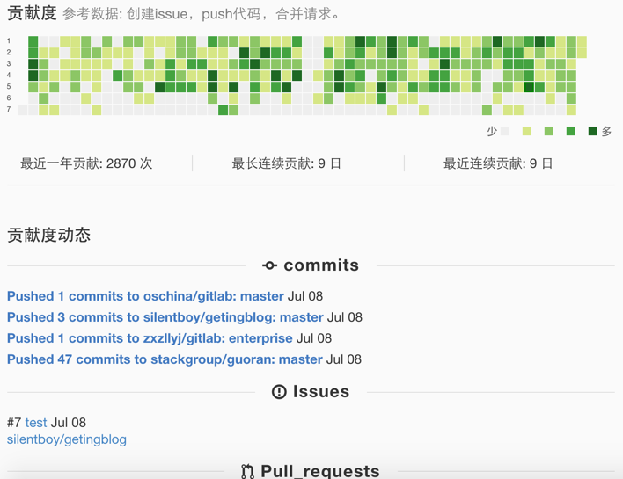Viewport: 623px width, 479px height.
Task: Click the lightest gray legend swatch
Action: [x=505, y=131]
